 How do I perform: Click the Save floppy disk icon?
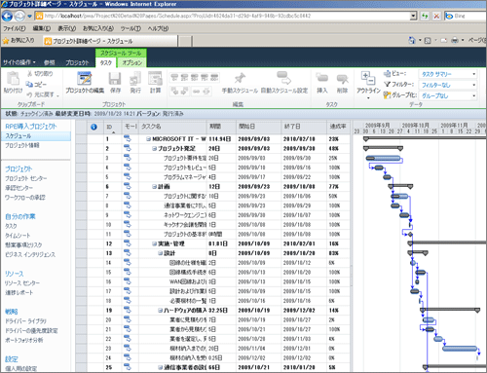(x=115, y=79)
